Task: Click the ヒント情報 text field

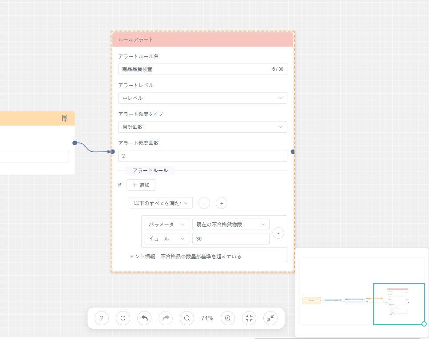Action: coord(222,256)
